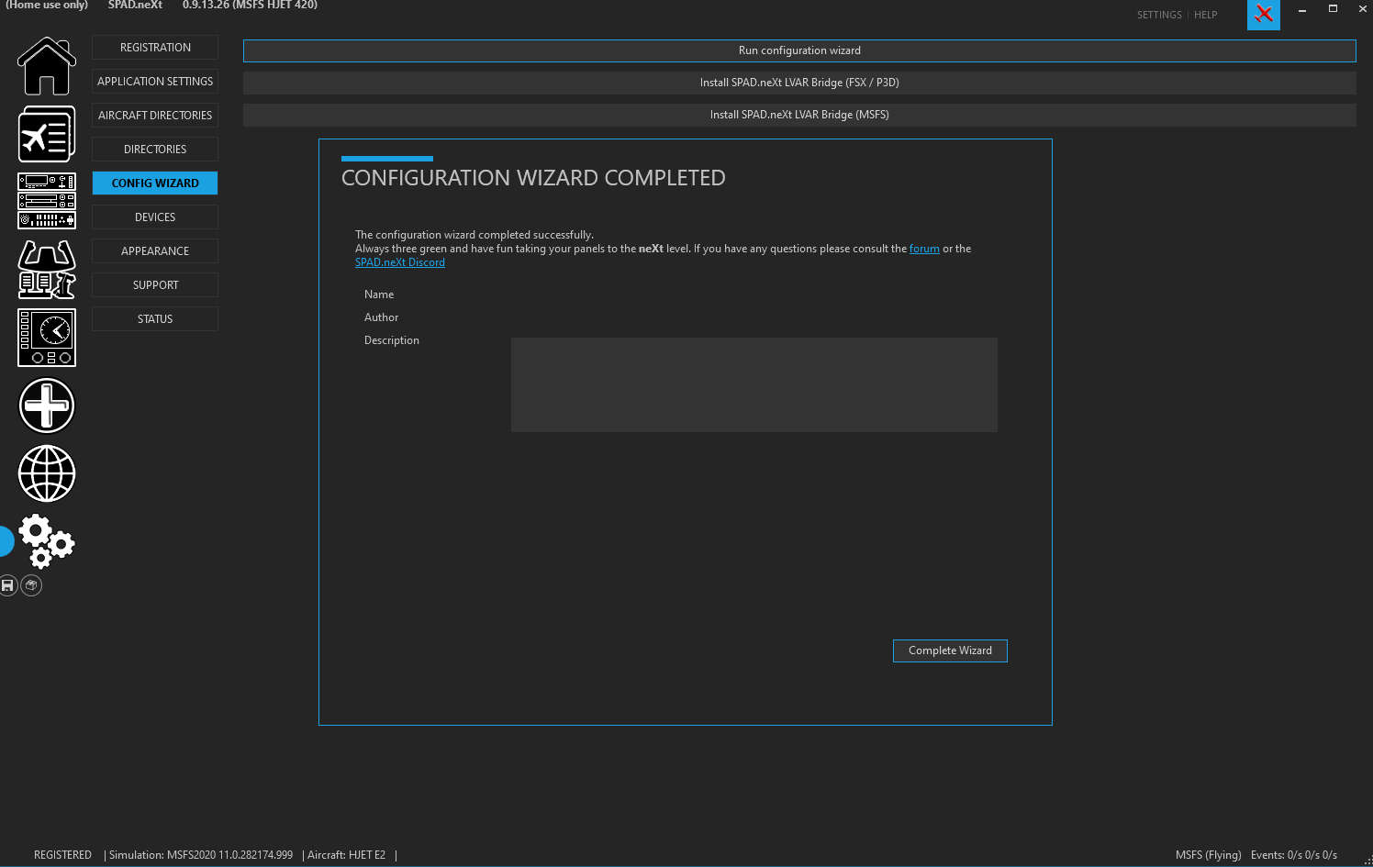This screenshot has width=1373, height=867.
Task: Open the gears settings icon
Action: [x=47, y=541]
